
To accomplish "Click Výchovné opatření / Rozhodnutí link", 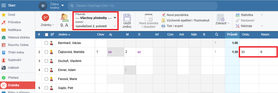I will pos(188,20).
